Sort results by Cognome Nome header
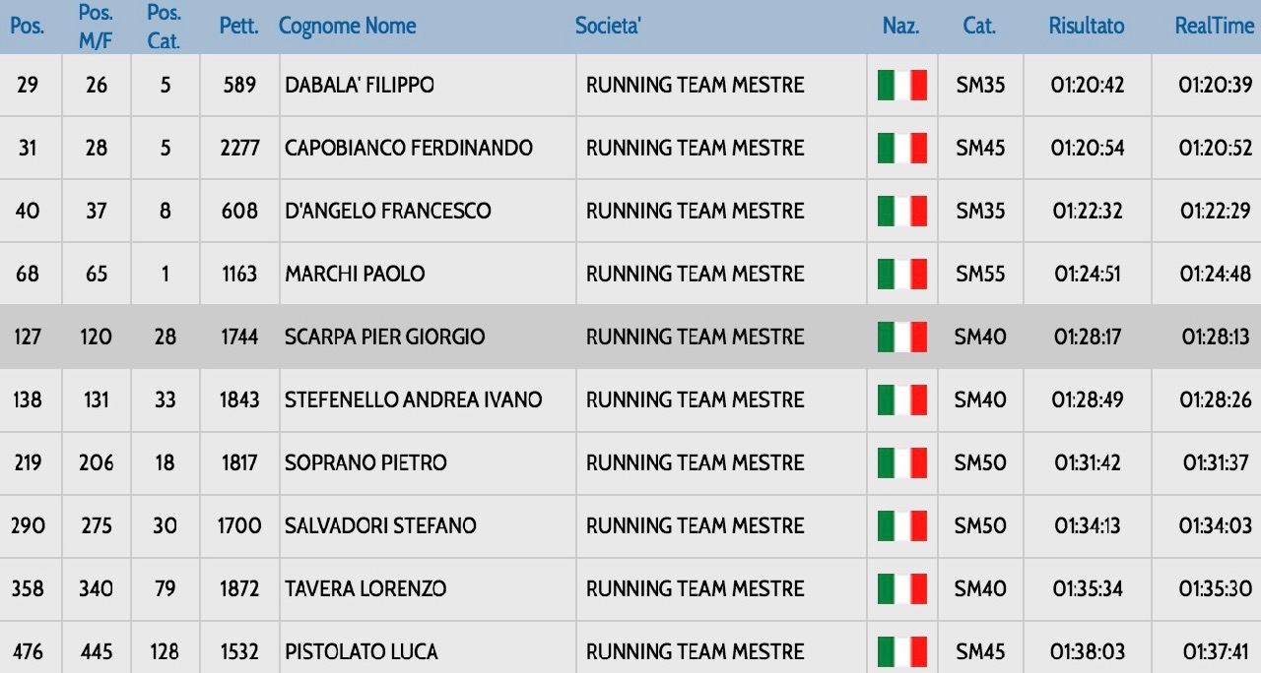The width and height of the screenshot is (1261, 673). coord(347,27)
